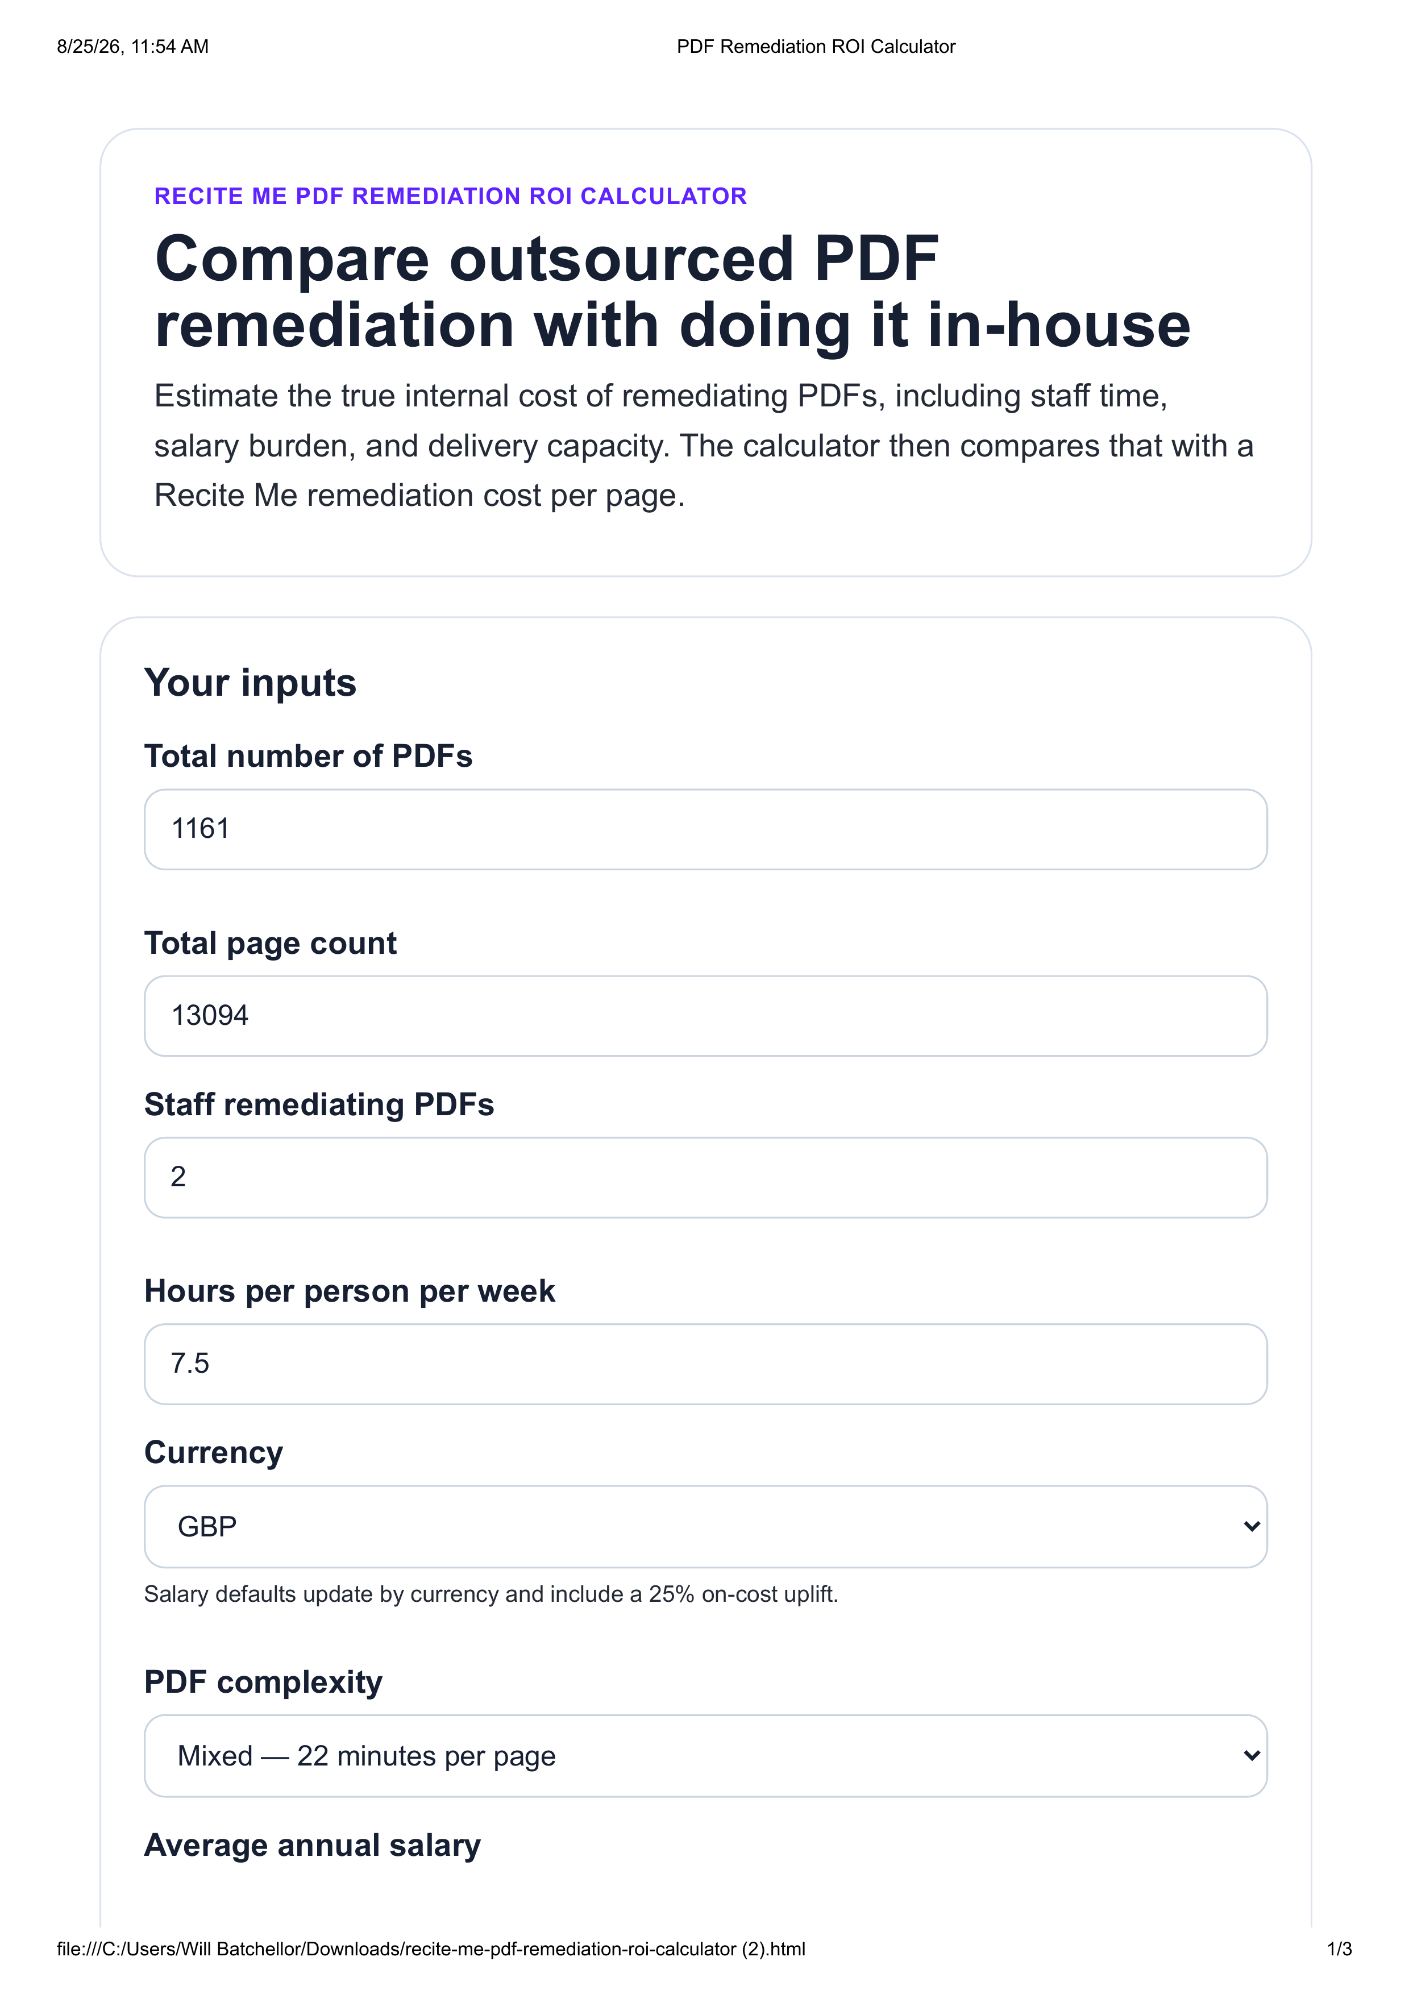Open the 'Mixed — 22 minutes per page' select

tap(705, 1755)
